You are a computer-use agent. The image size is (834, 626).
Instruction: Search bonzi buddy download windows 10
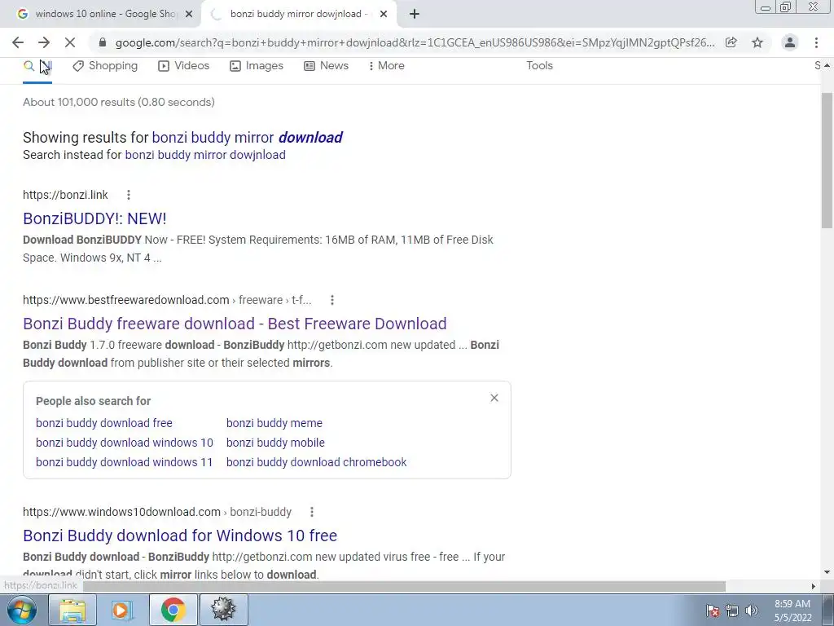tap(125, 443)
